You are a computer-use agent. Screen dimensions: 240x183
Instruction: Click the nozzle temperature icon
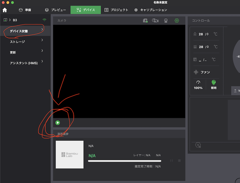point(195,34)
